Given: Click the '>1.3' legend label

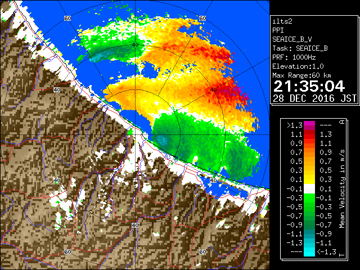Looking at the screenshot, I should point(294,125).
